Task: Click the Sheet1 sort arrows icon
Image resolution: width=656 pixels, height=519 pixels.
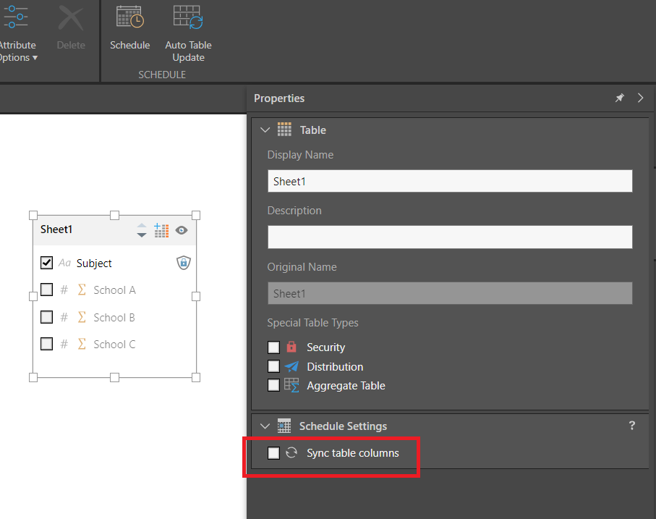Action: [142, 230]
